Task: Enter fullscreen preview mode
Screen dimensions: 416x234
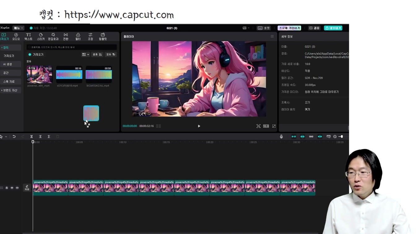Action: point(274,126)
